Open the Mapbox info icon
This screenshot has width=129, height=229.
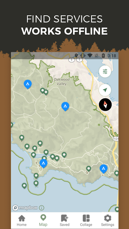pos(41,208)
